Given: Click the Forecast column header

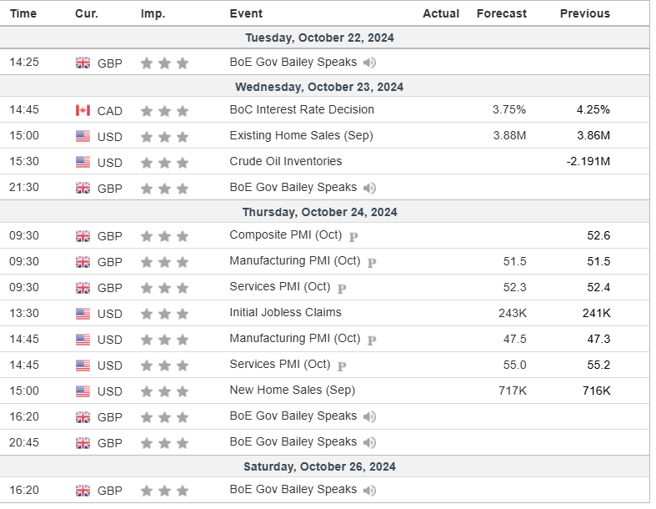Looking at the screenshot, I should 501,13.
